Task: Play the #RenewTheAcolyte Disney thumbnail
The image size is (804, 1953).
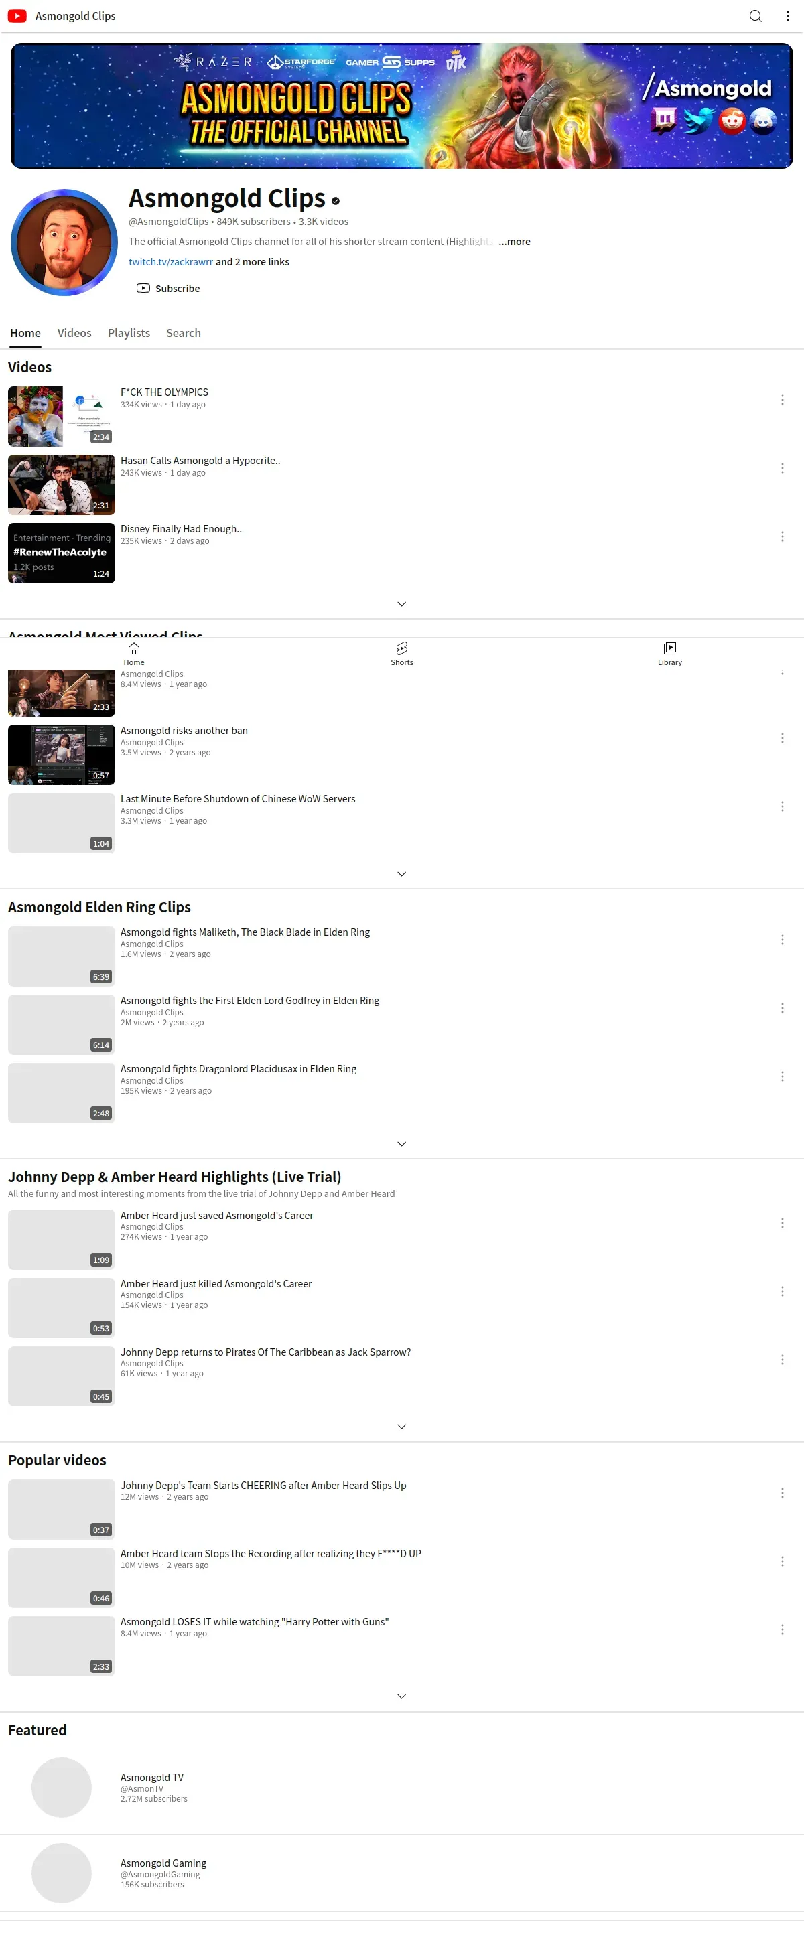Action: point(62,553)
